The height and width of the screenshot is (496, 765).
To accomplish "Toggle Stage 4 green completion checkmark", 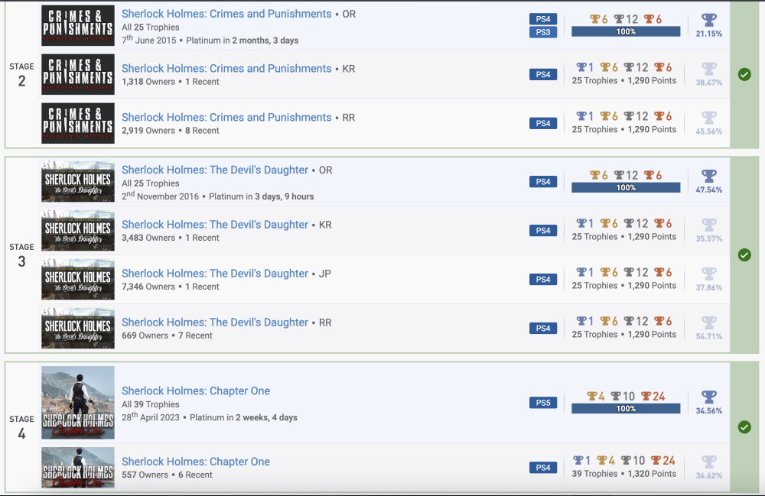I will pos(744,427).
